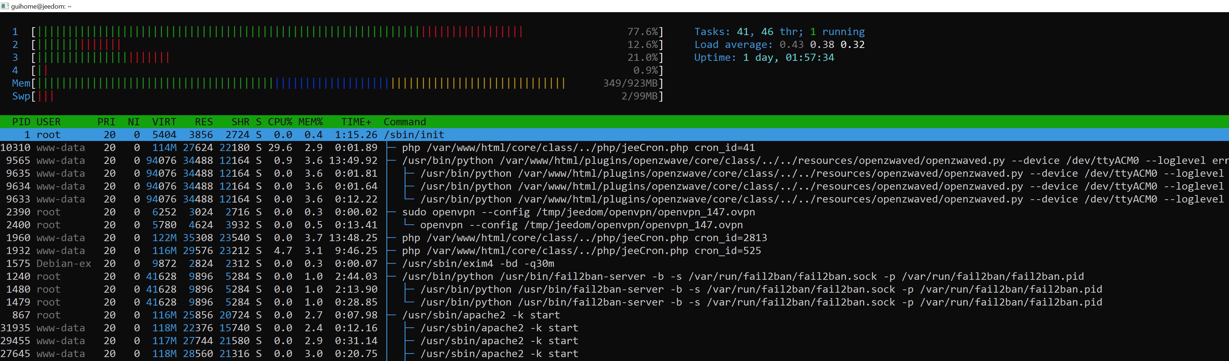
Task: Select openzwaved.py process with PID 9565
Action: (614, 161)
